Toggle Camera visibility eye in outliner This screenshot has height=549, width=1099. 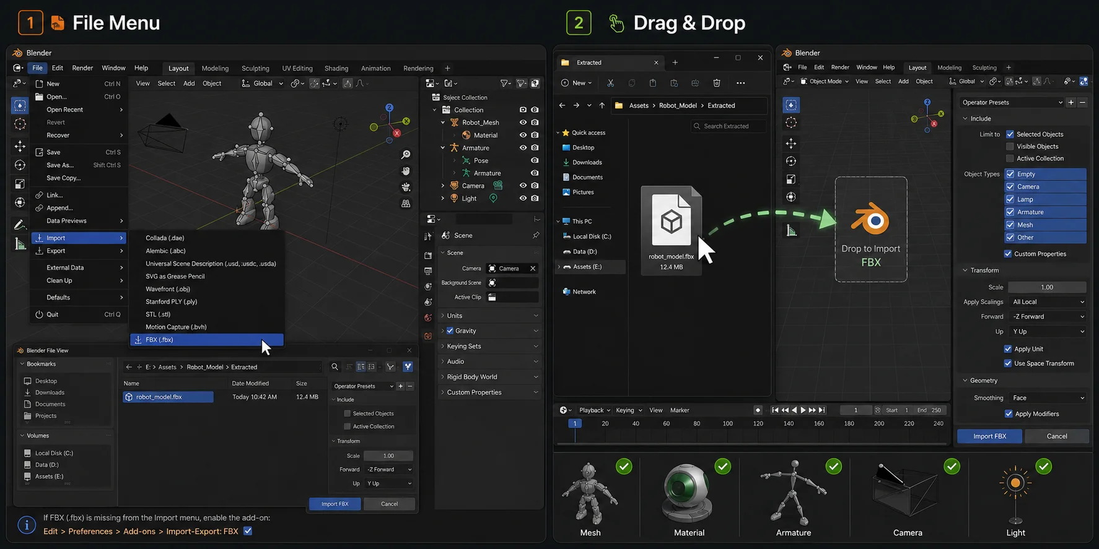(x=523, y=186)
